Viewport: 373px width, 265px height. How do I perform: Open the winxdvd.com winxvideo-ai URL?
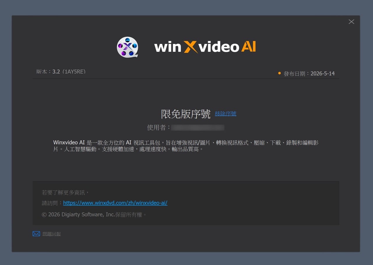click(x=115, y=203)
